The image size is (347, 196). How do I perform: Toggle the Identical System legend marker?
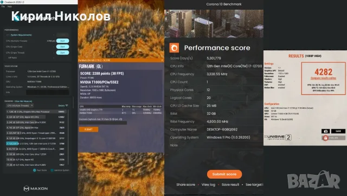(x=52, y=171)
